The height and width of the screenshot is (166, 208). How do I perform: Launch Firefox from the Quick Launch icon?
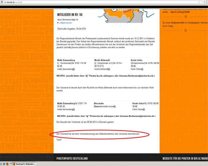click(x=7, y=164)
